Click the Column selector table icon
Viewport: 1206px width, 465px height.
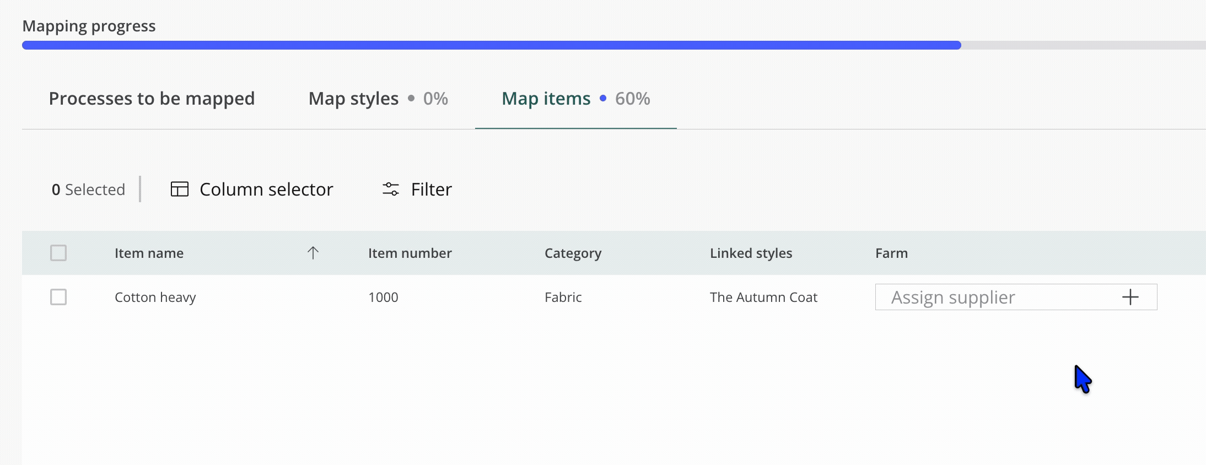coord(180,189)
